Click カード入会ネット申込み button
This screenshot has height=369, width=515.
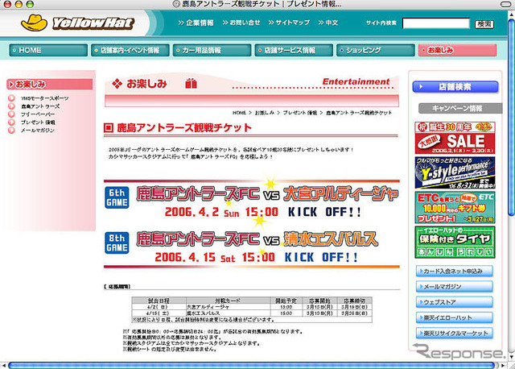454,272
